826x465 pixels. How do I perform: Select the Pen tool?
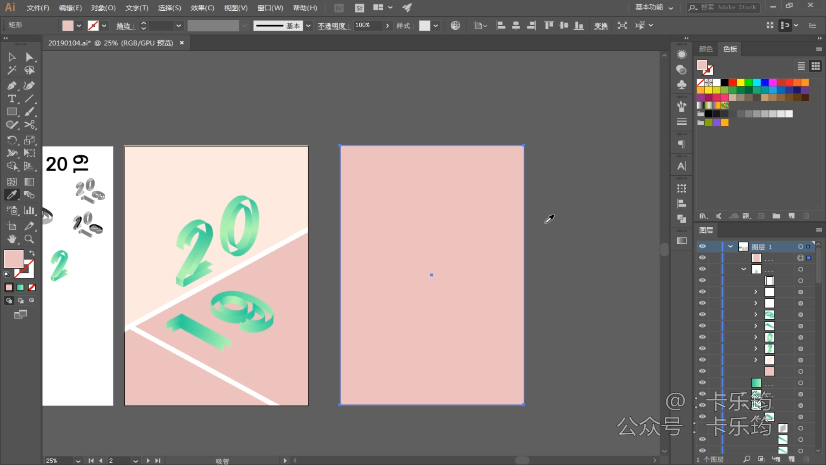(x=12, y=86)
